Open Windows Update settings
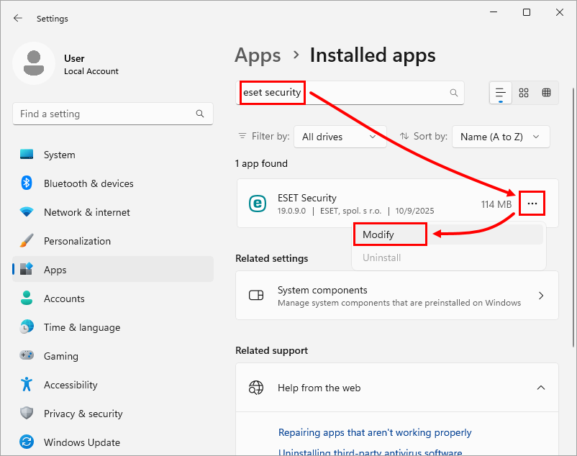577x456 pixels. tap(81, 442)
